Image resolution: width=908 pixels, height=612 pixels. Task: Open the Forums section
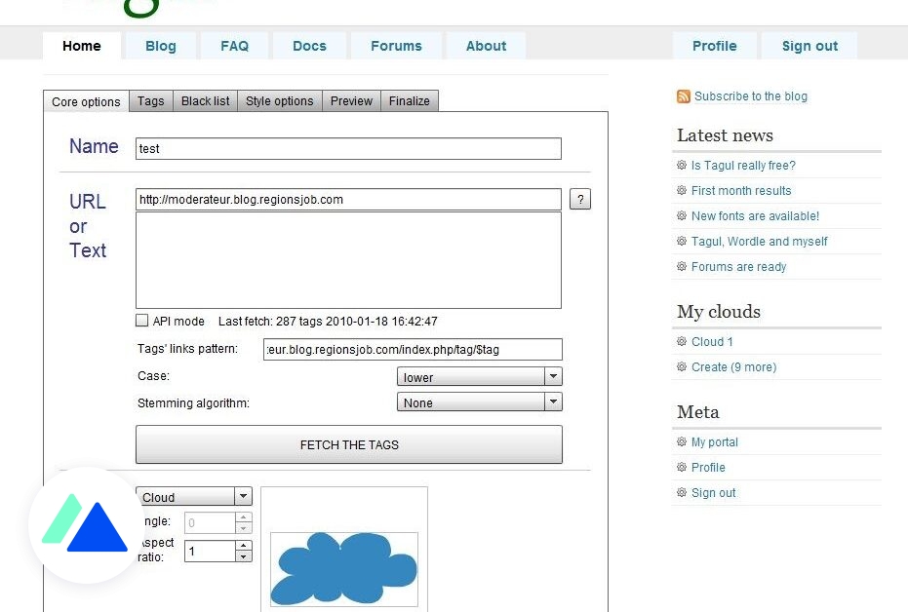[396, 46]
